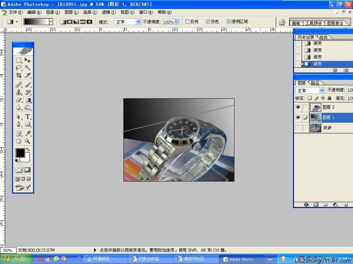
Task: Open the tool preset picker dropdown
Action: pos(17,22)
